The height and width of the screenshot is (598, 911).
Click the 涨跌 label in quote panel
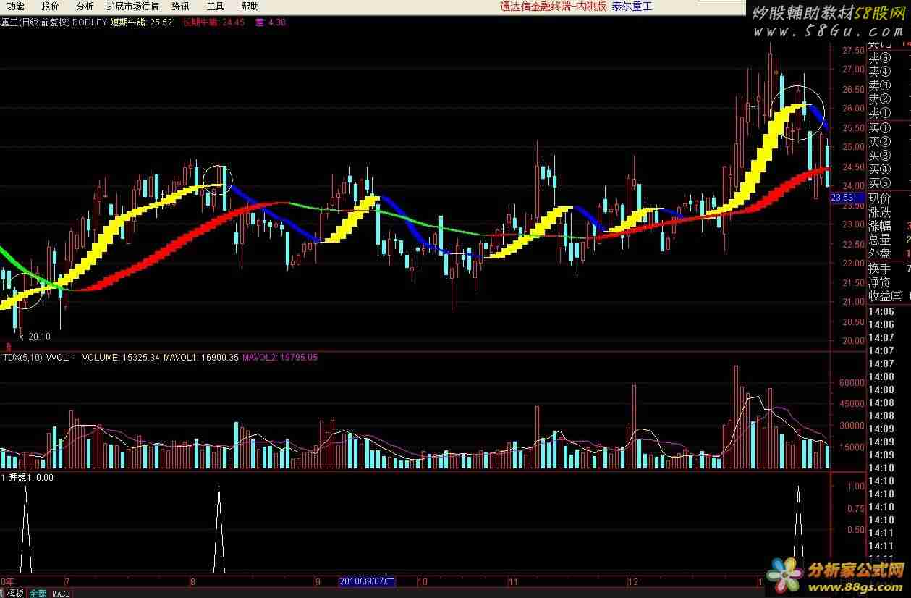coord(880,212)
